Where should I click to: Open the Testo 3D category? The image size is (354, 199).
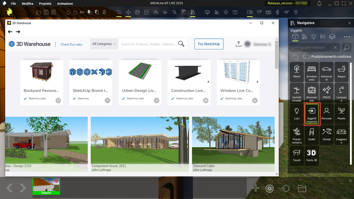click(x=312, y=156)
